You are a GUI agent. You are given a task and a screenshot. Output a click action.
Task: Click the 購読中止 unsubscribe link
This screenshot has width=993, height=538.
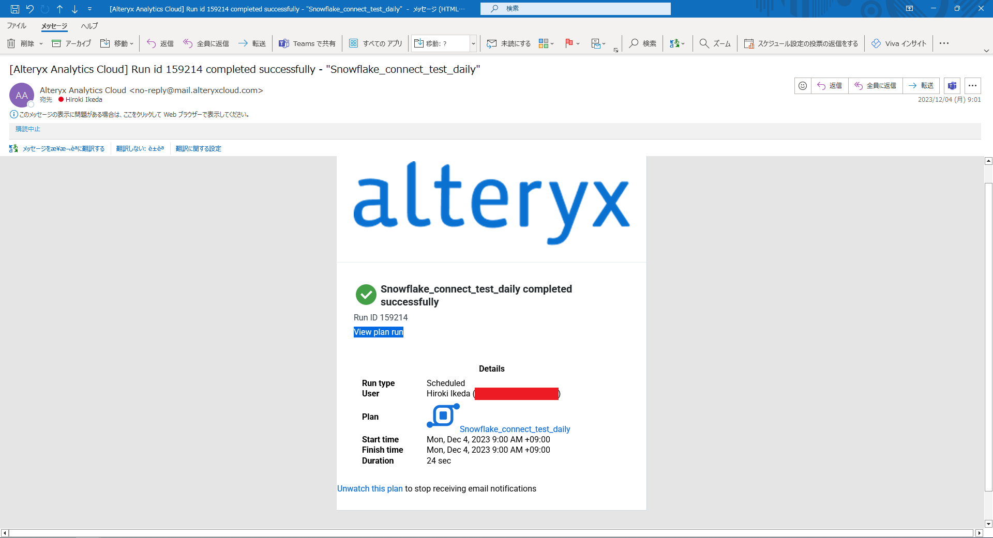28,129
